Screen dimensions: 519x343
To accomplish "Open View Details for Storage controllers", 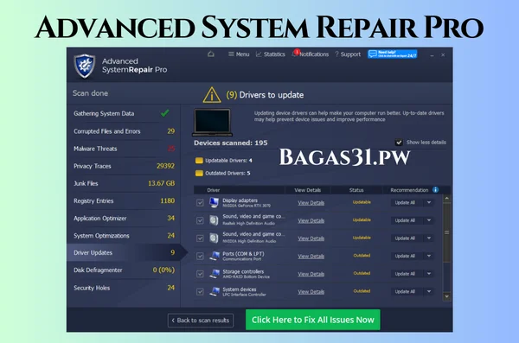I will 311,274.
